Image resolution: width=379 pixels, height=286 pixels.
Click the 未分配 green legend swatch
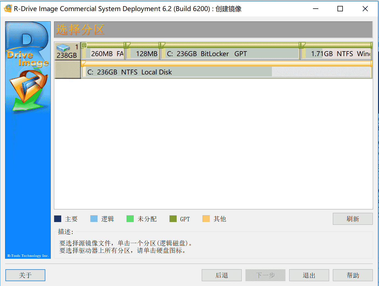pyautogui.click(x=130, y=219)
